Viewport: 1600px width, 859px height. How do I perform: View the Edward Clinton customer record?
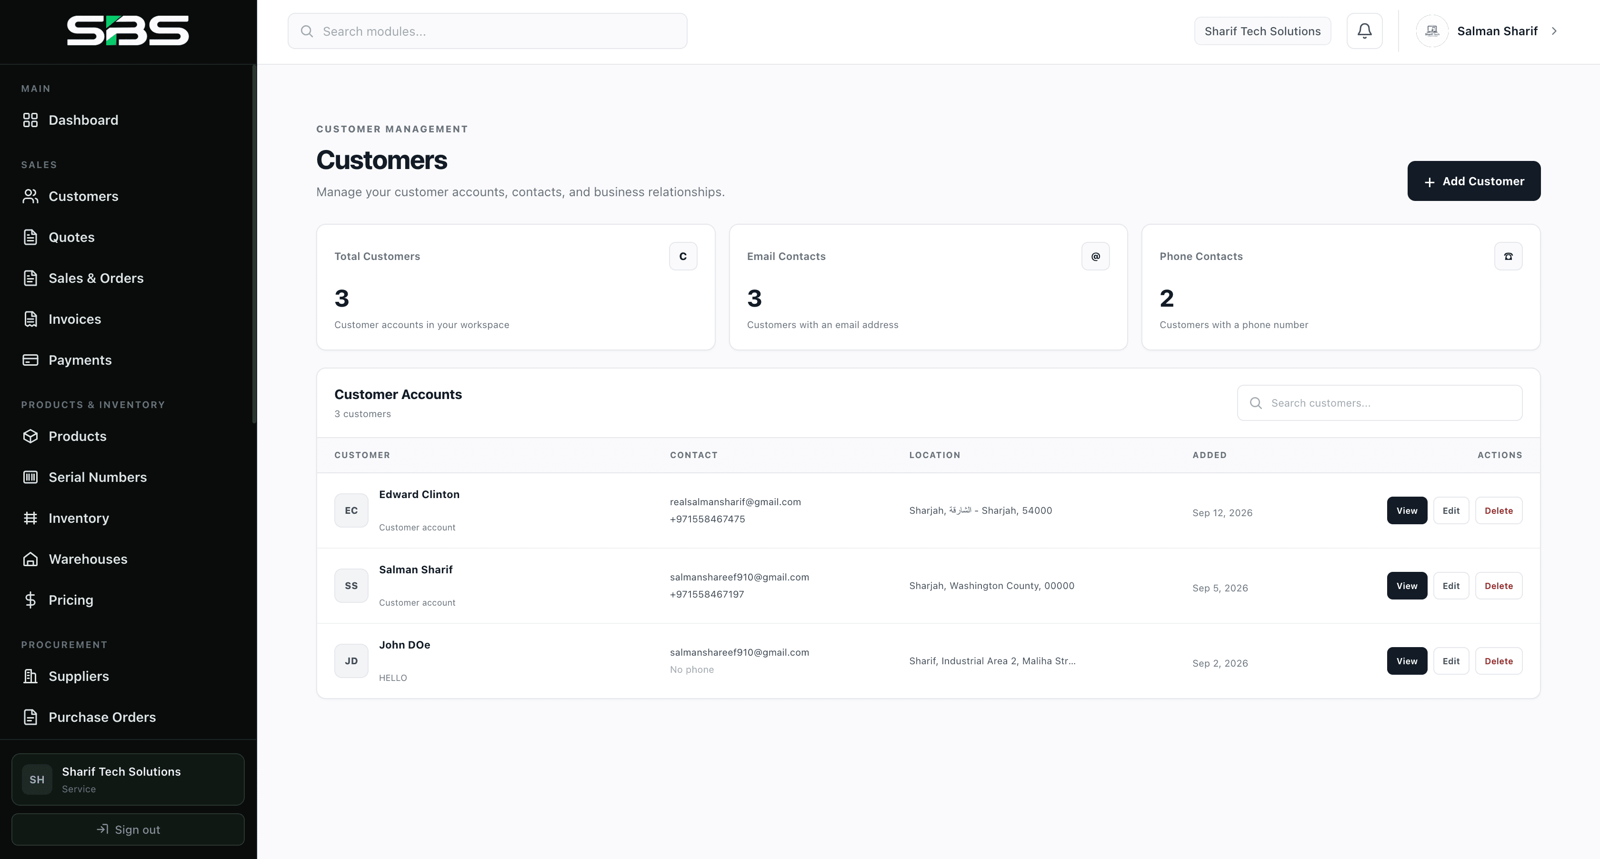pos(1407,510)
